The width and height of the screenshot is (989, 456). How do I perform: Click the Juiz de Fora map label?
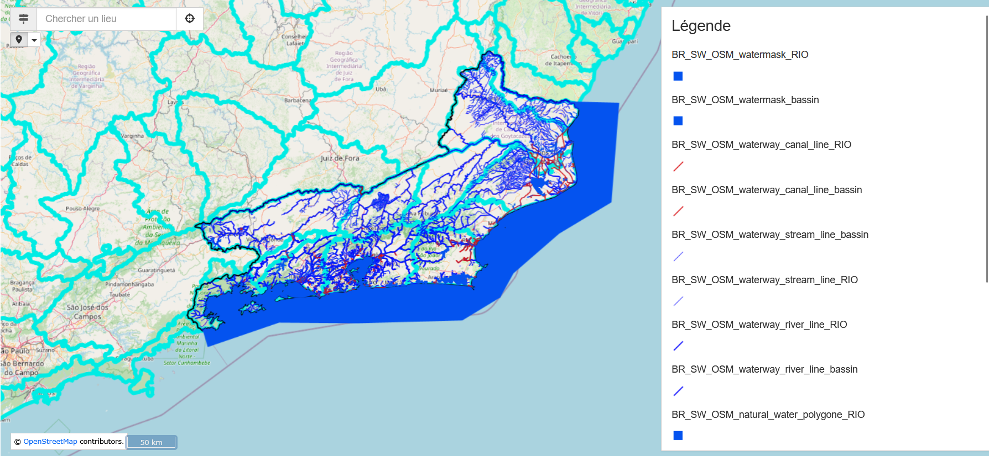340,158
